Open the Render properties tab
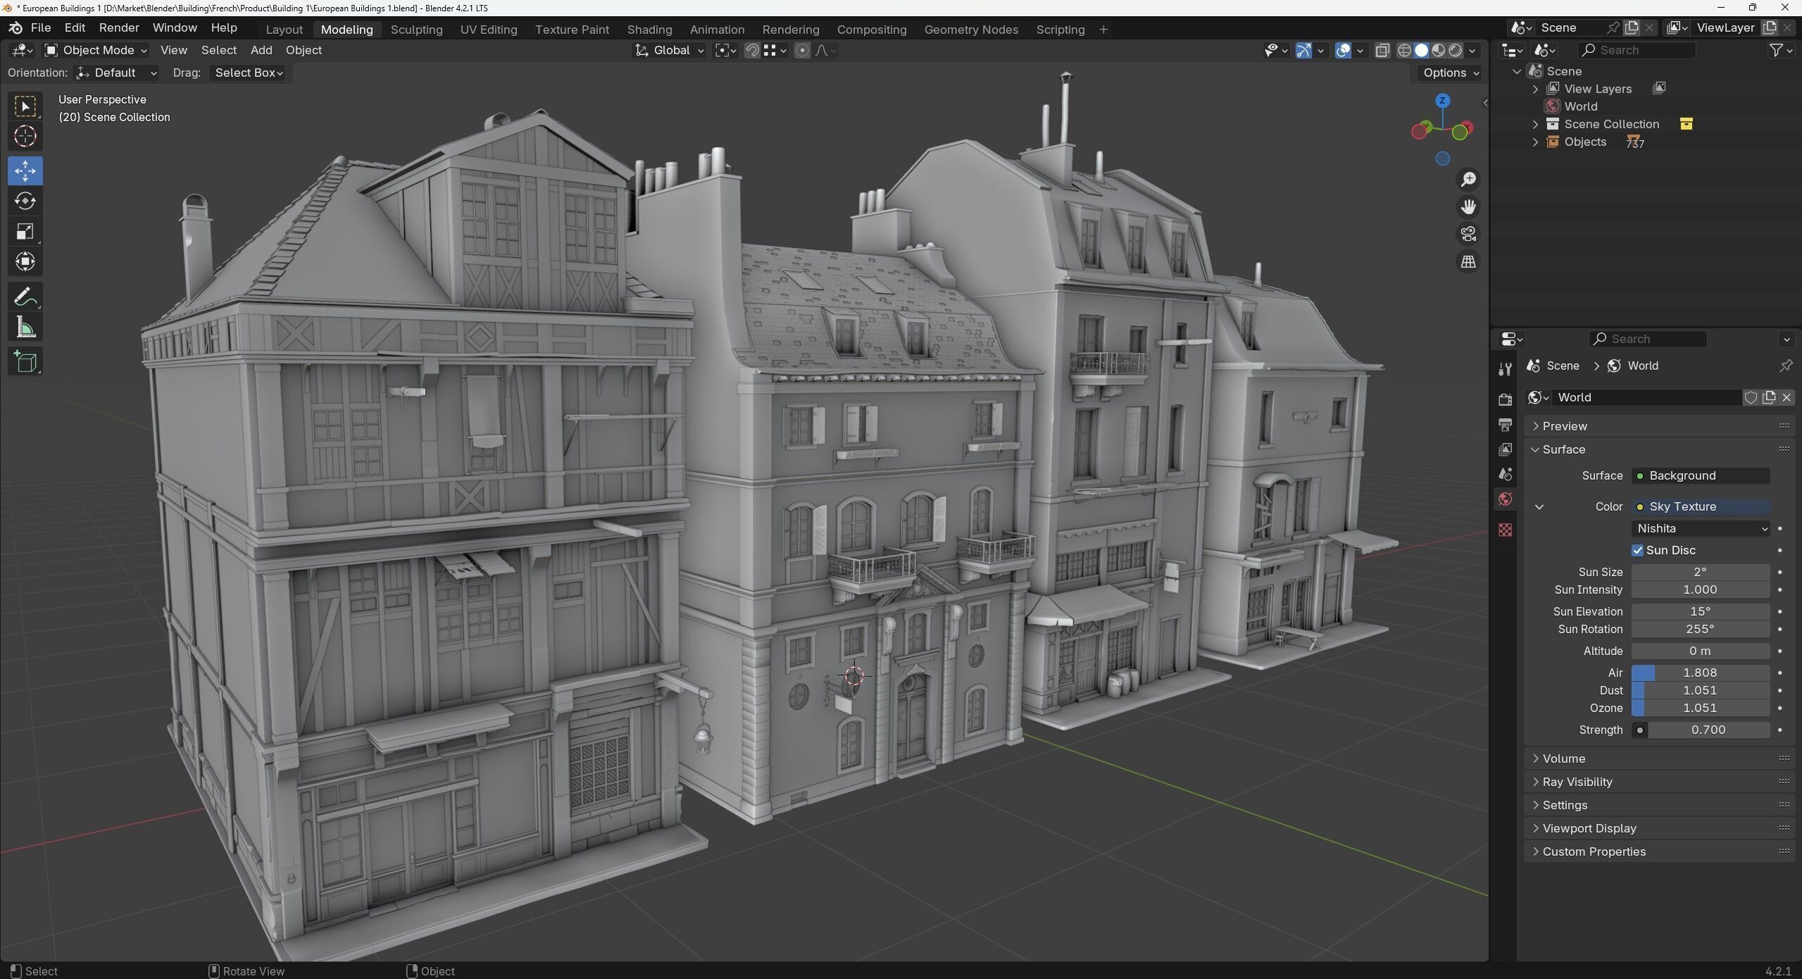 tap(1505, 399)
